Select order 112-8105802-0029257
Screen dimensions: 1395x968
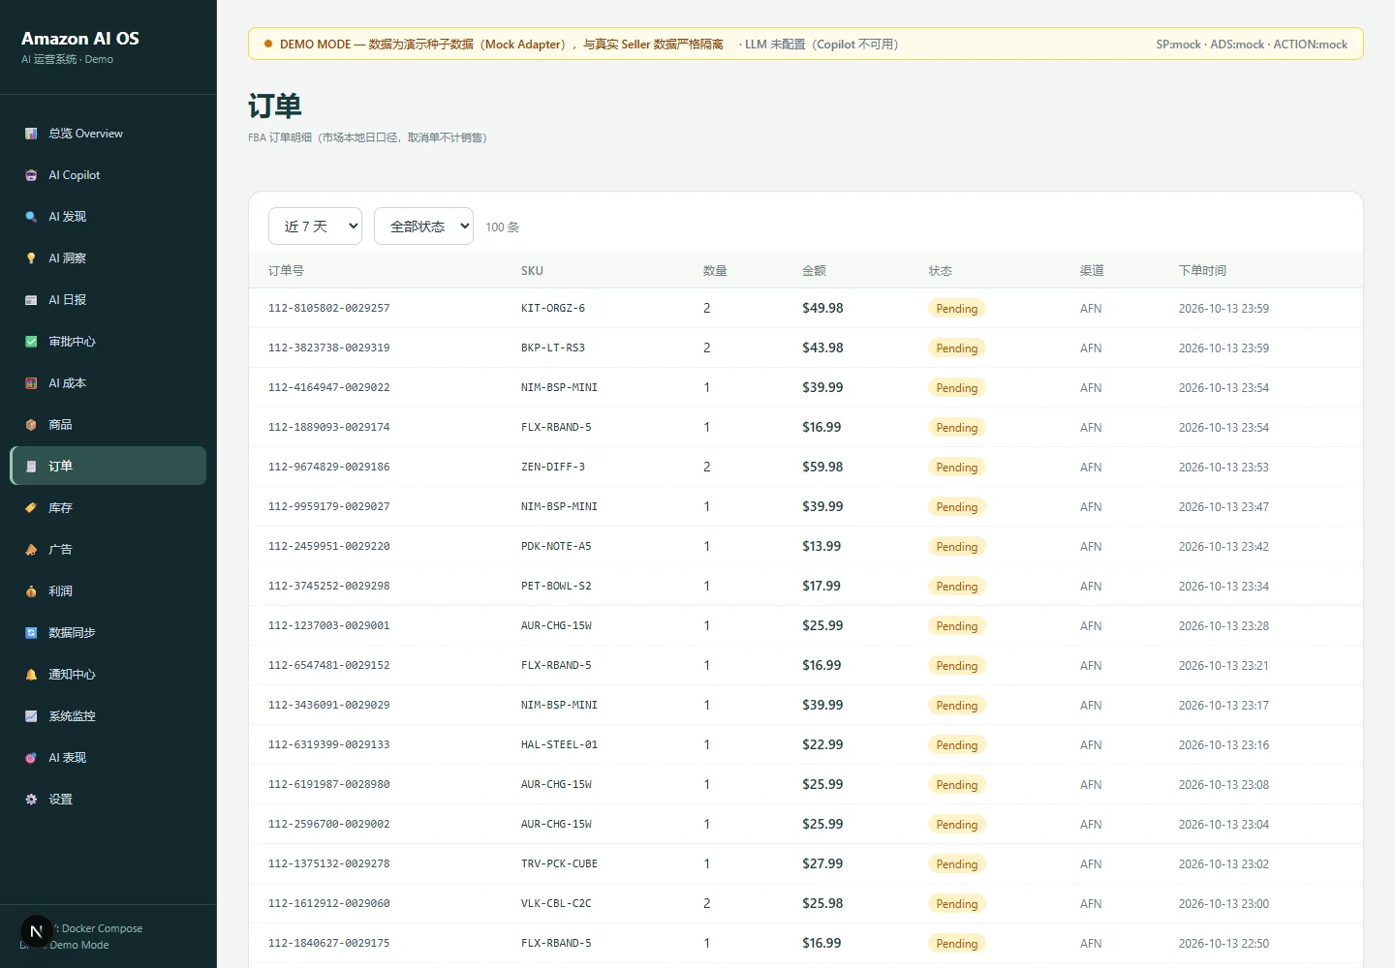(329, 309)
